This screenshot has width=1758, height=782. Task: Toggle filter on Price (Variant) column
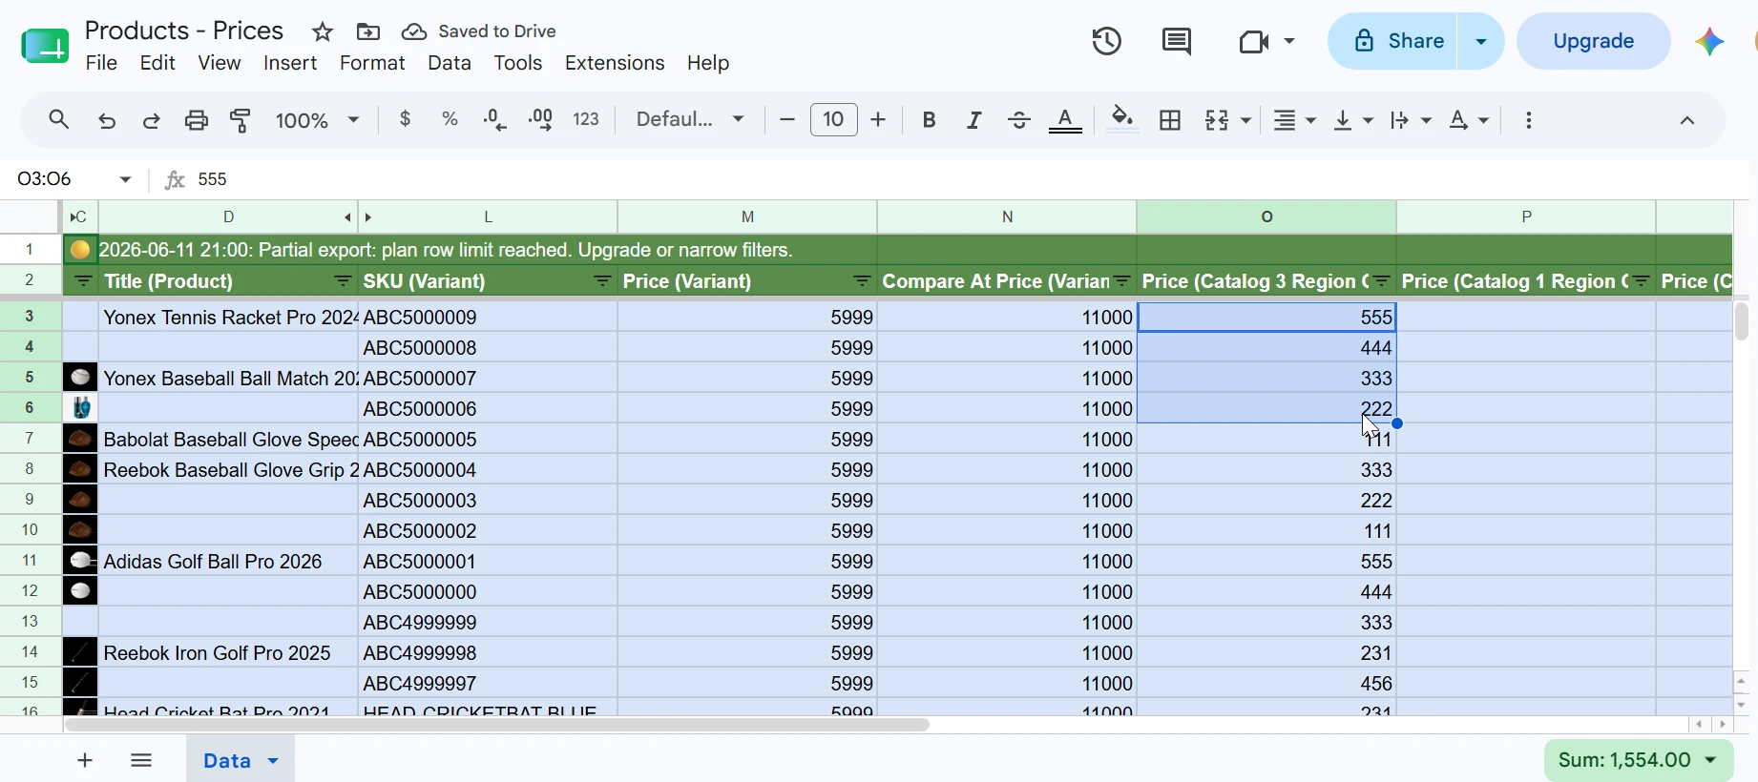(x=863, y=281)
